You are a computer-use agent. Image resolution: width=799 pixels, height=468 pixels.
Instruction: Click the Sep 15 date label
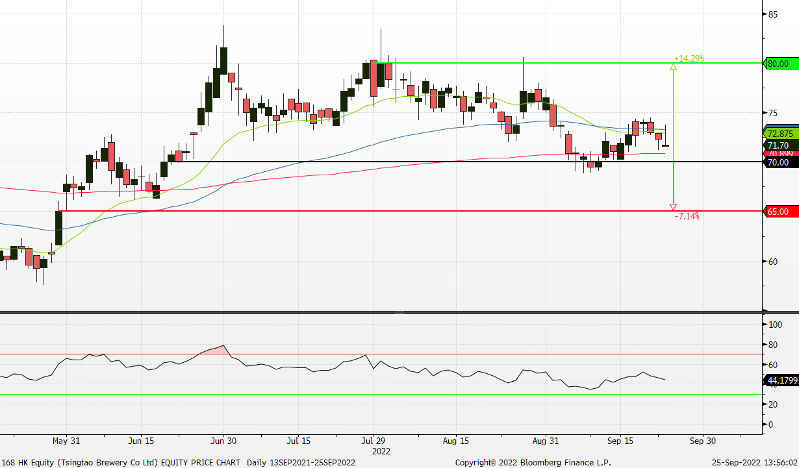tap(620, 441)
